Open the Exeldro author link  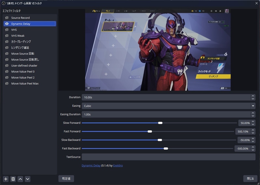[118, 166]
